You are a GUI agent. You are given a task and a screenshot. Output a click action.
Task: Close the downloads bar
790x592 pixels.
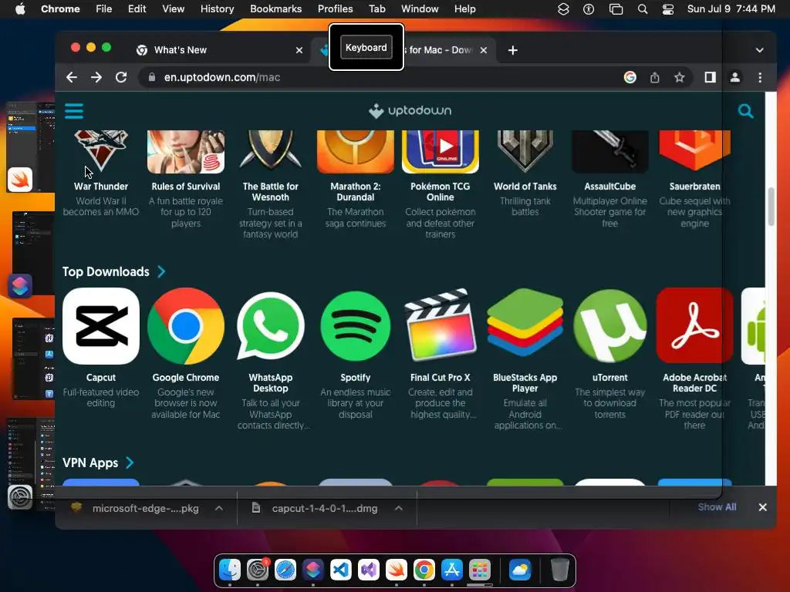[x=762, y=507]
